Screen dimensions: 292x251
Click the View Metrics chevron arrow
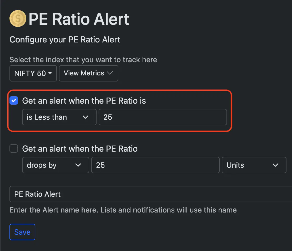click(x=110, y=73)
